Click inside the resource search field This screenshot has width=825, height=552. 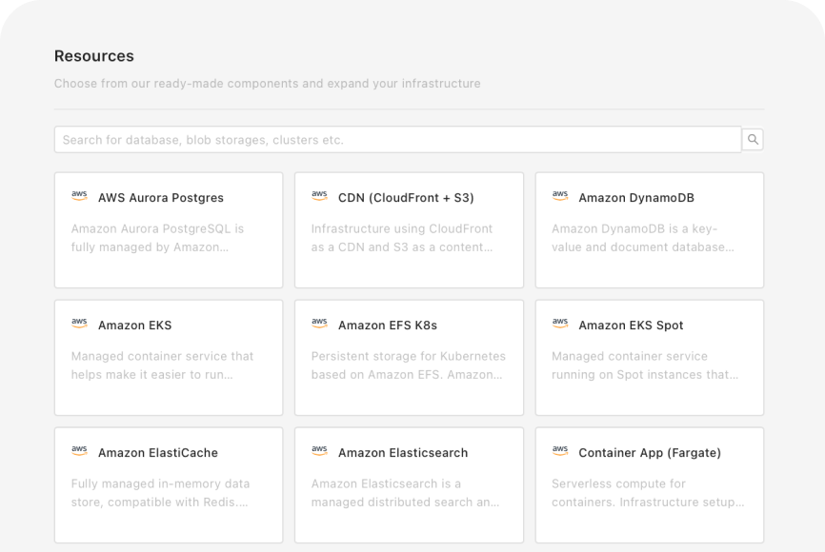tap(381, 139)
